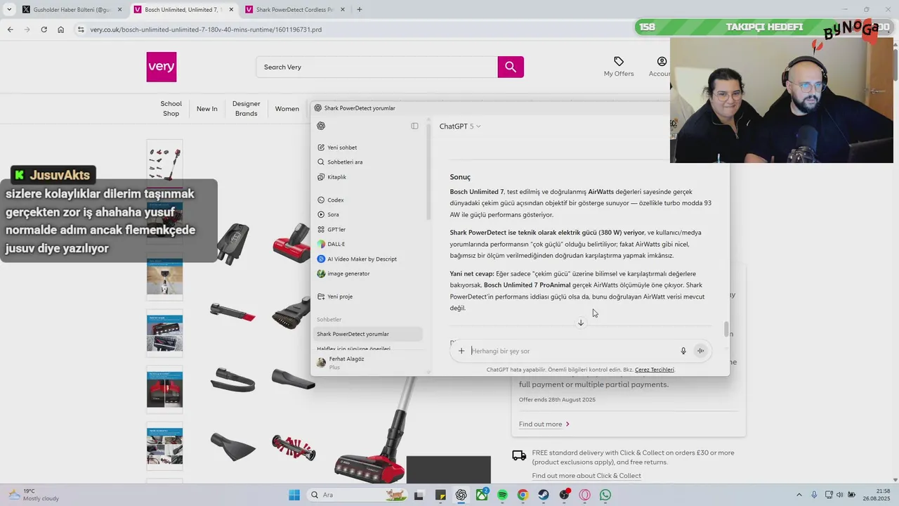Image resolution: width=899 pixels, height=506 pixels.
Task: Open Sora from ChatGPT sidebar
Action: [328, 214]
